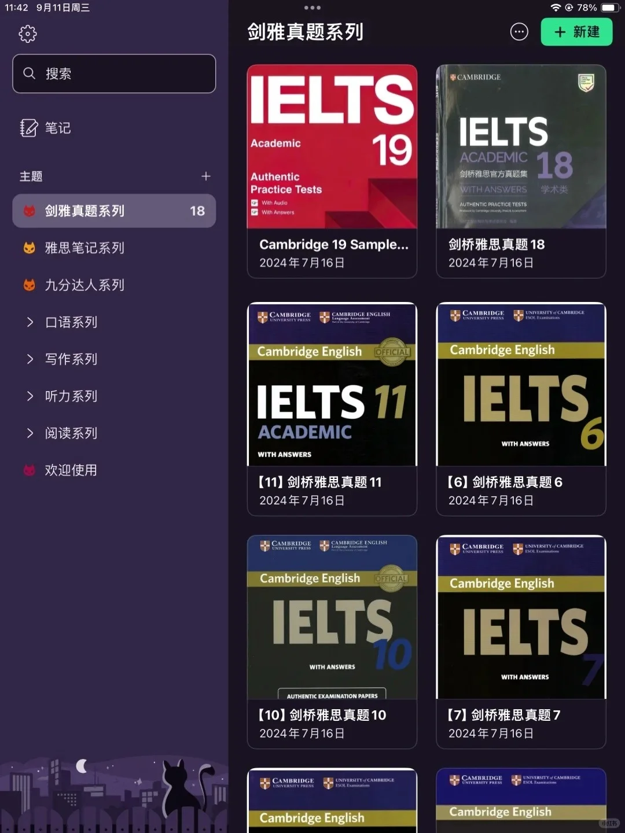Open IELTS 18 Academic cover thumbnail
This screenshot has height=833, width=625.
point(521,146)
